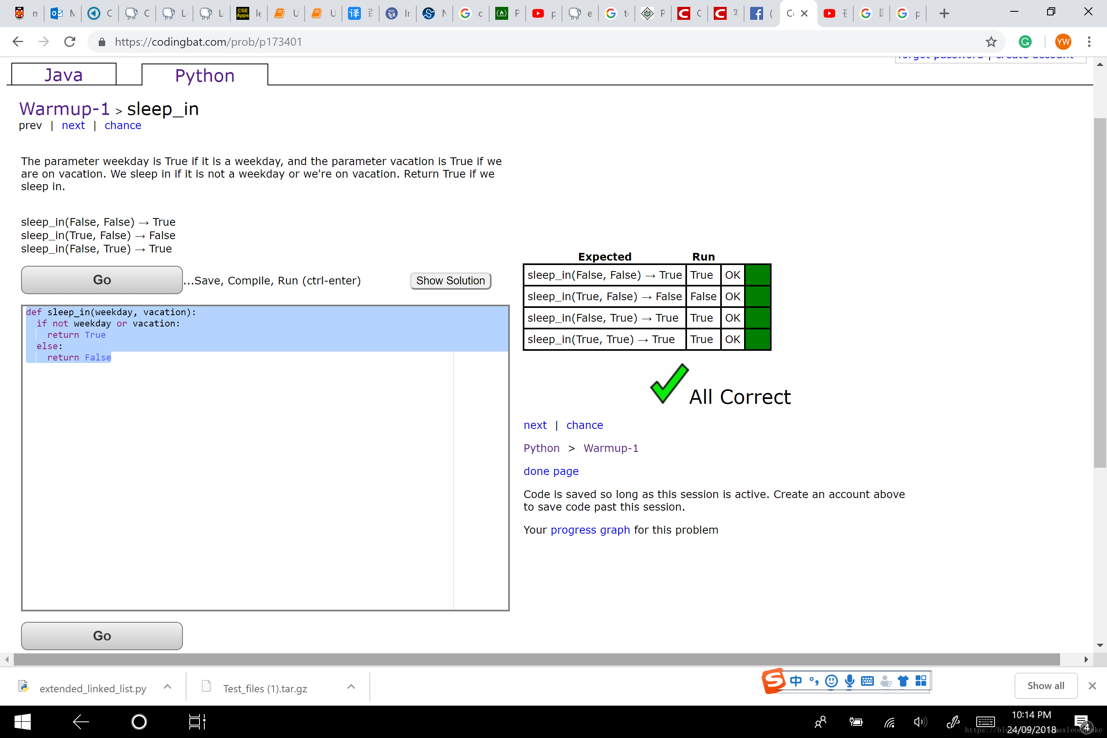This screenshot has height=738, width=1107.
Task: Switch to the Java tab
Action: tap(64, 75)
